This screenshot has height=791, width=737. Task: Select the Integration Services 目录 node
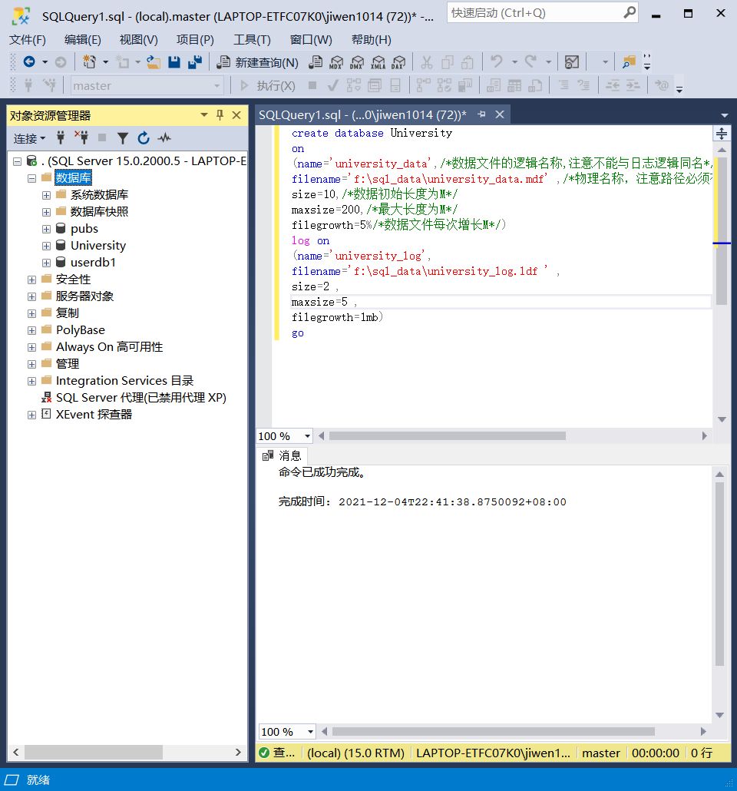pyautogui.click(x=124, y=381)
